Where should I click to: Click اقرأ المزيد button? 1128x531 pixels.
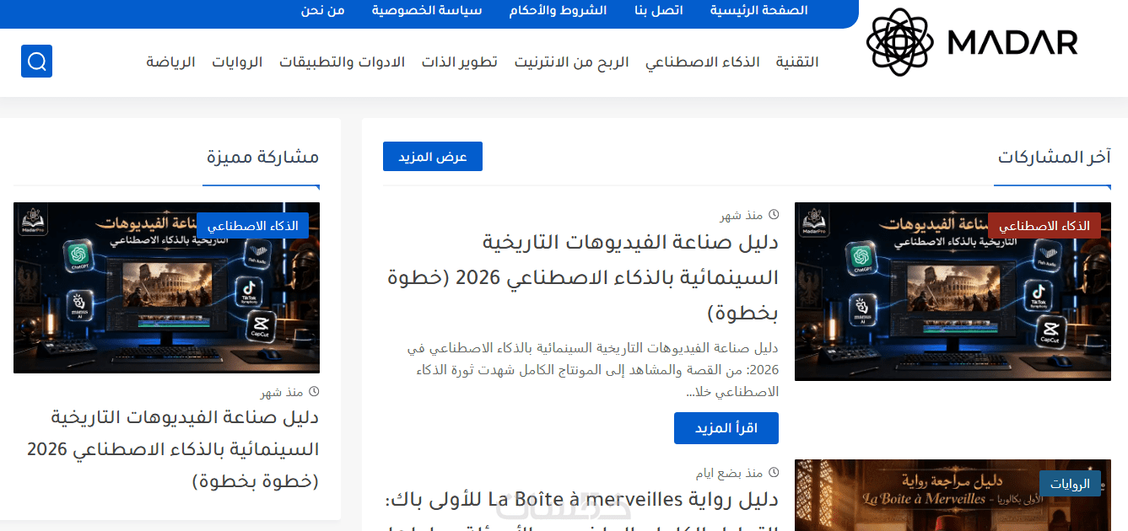(726, 428)
